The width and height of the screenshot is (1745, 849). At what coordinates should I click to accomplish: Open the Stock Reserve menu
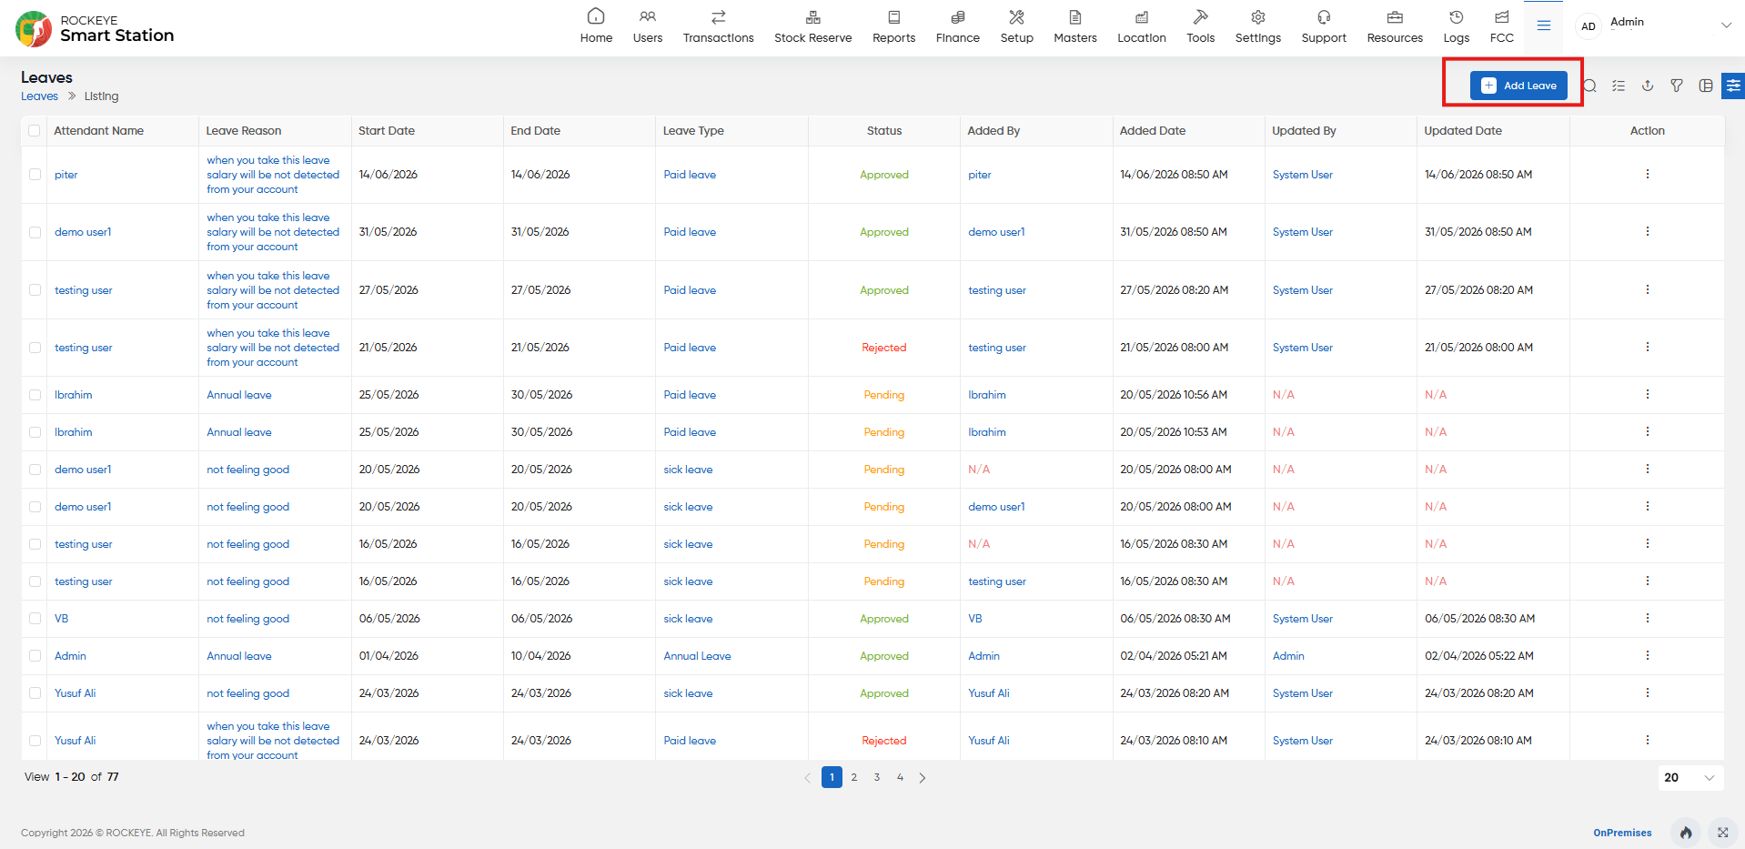(812, 26)
